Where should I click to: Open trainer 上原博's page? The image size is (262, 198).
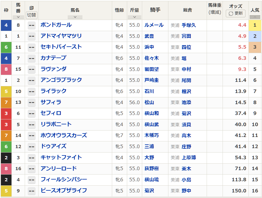coord(189,158)
